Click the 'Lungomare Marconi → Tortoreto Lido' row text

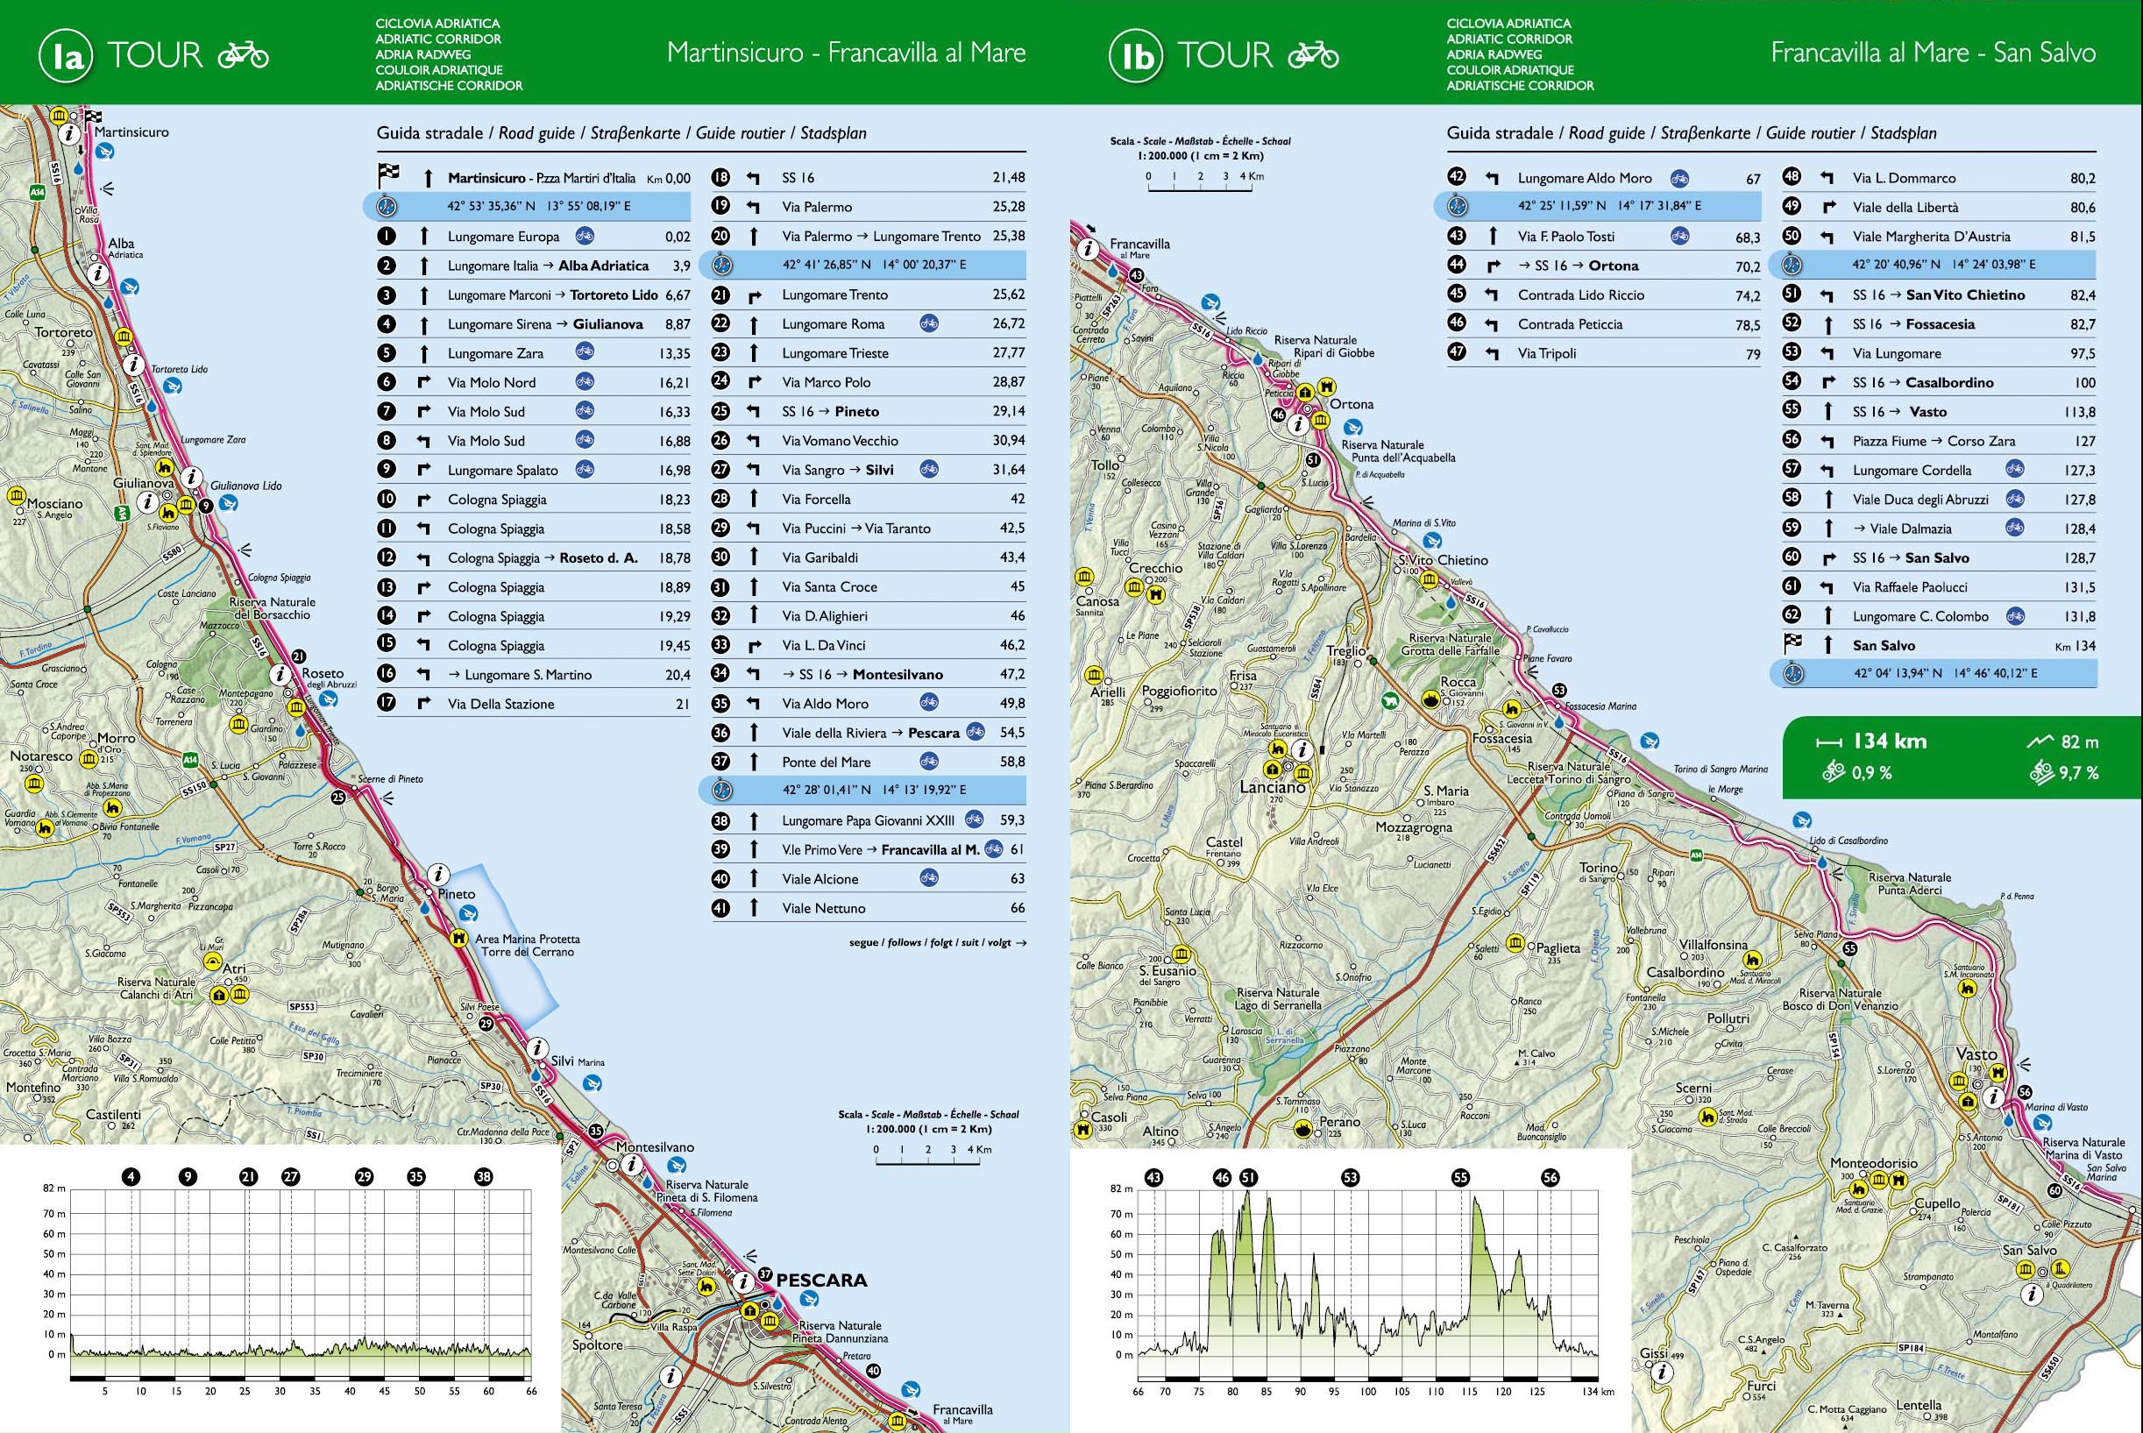553,295
